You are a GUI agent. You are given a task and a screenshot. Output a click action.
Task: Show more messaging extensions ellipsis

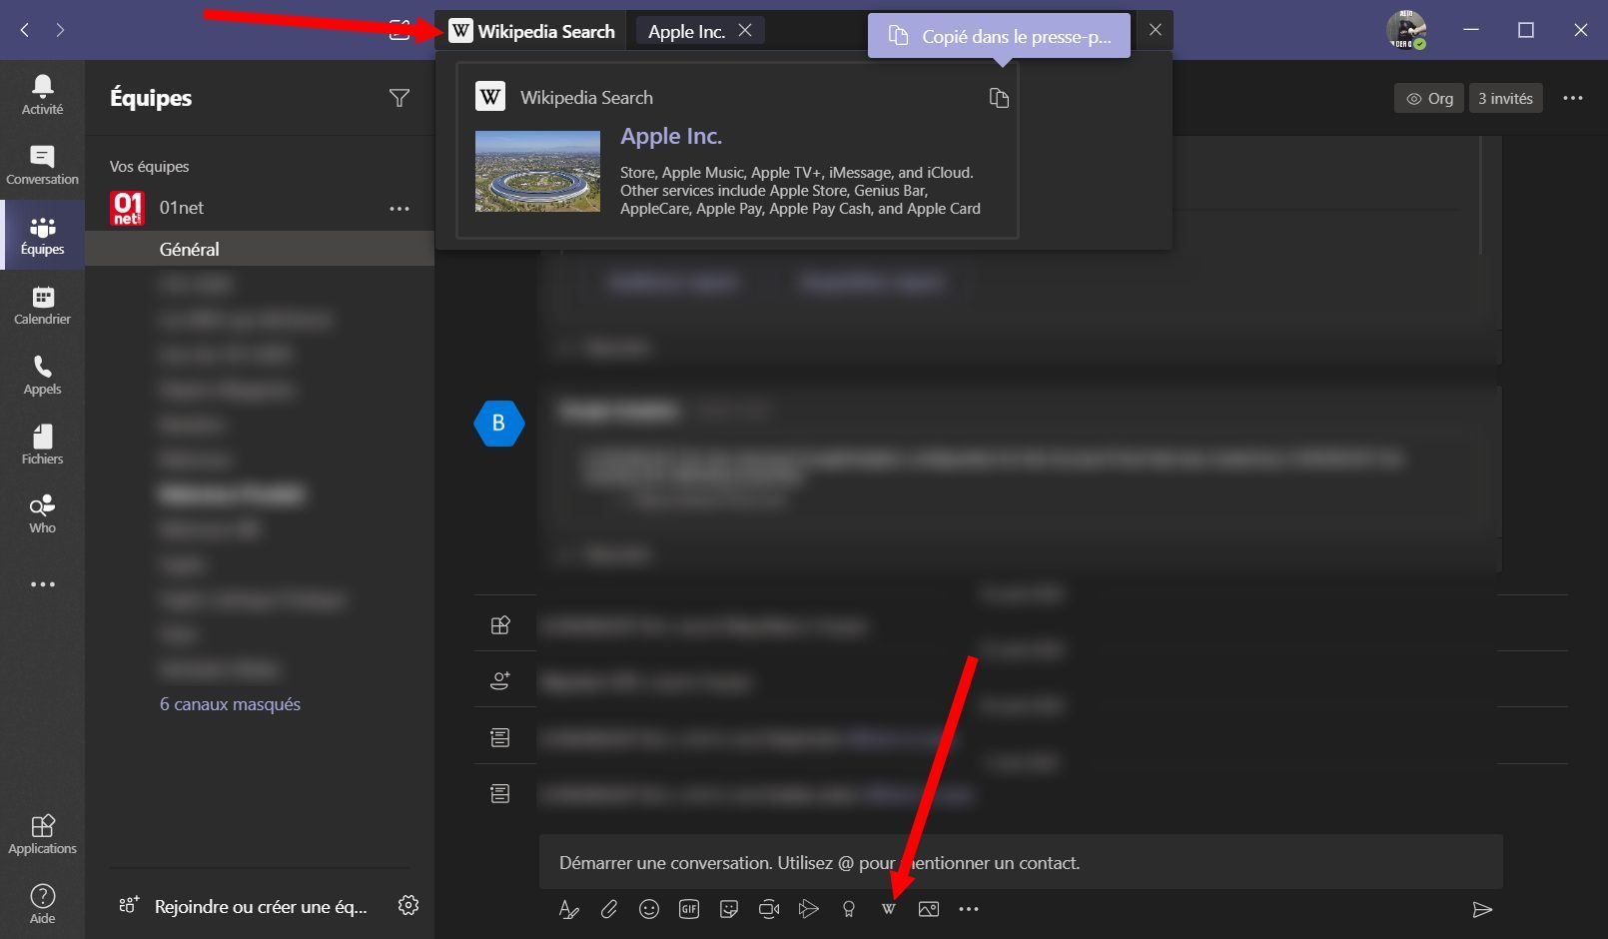pos(969,909)
